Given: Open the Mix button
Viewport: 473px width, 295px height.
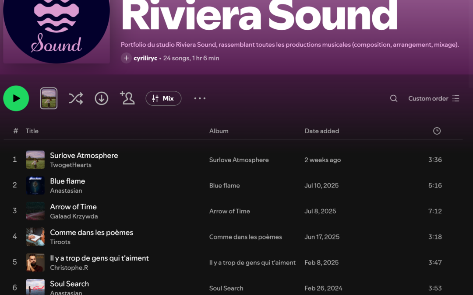Looking at the screenshot, I should [163, 98].
